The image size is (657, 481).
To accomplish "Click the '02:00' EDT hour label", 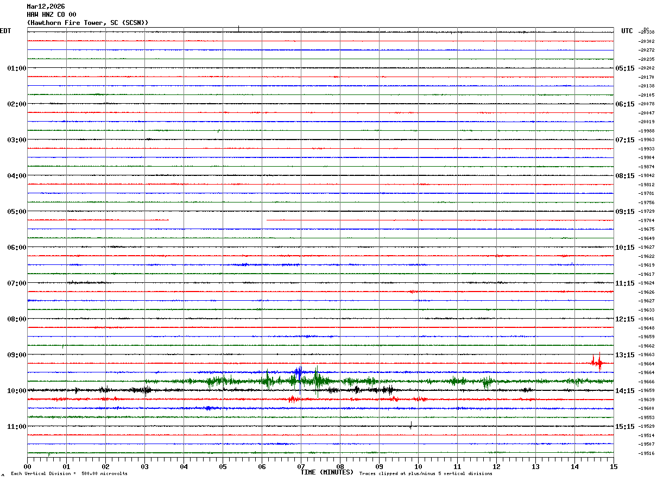I will tap(17, 104).
